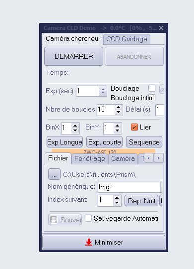Screen dimensions: 194x269
Task: Open the folder browse '...' button
Action: click(54, 174)
